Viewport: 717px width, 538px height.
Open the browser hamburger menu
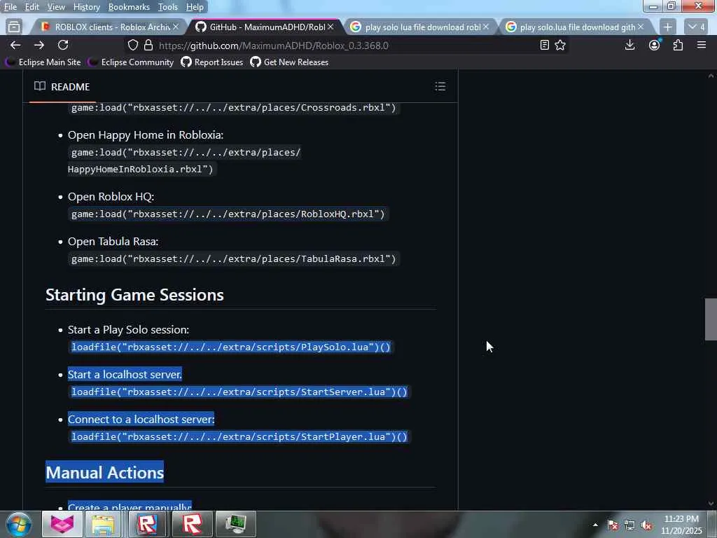(702, 45)
